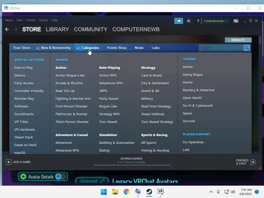Select Co-Operative player support
Image resolution: width=264 pixels, height=198 pixels.
pos(193,142)
